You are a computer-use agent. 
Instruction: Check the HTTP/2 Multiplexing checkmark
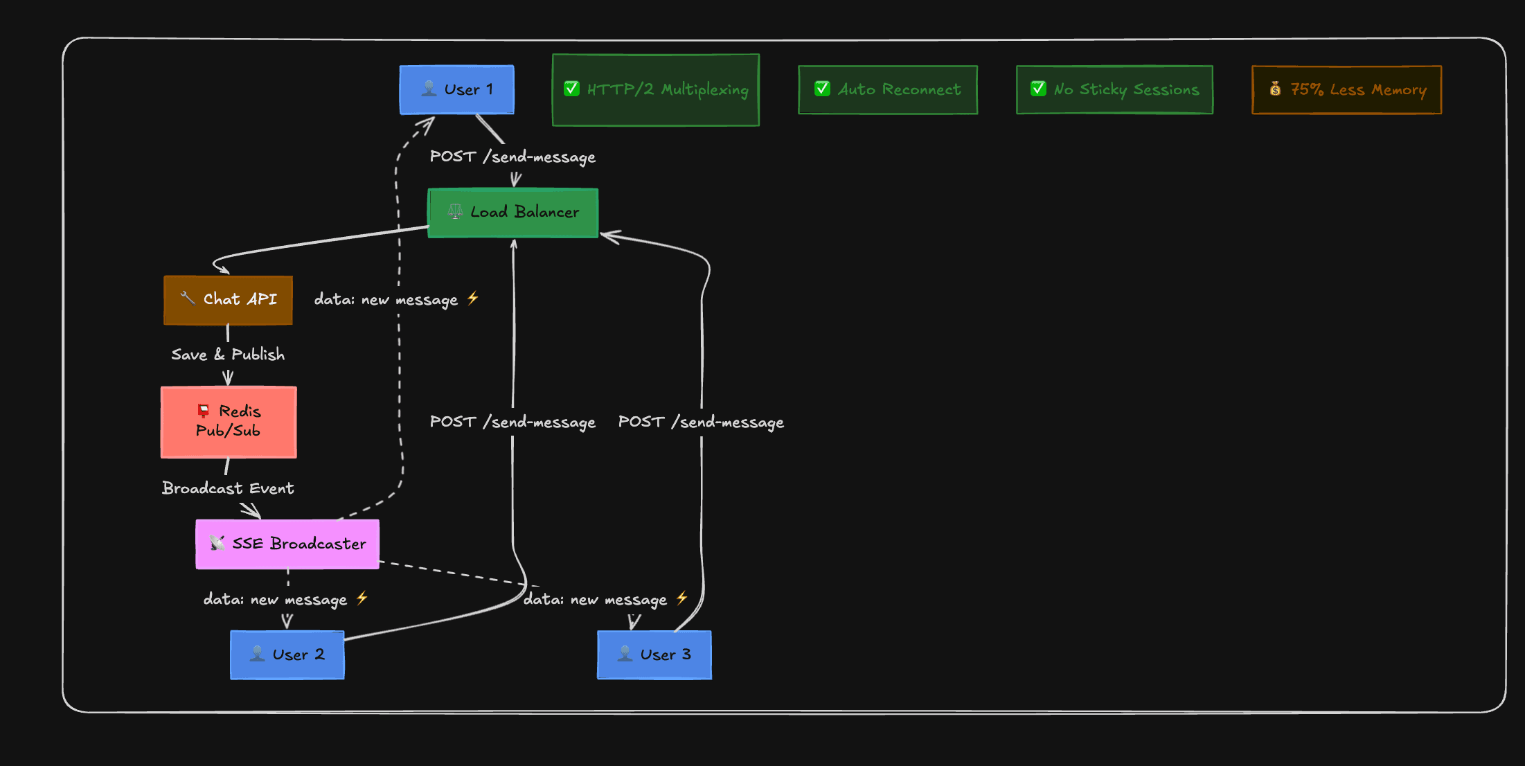tap(571, 89)
